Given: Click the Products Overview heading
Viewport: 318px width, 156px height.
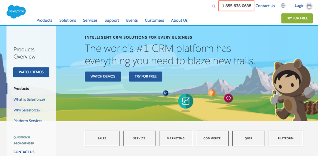Looking at the screenshot, I should pyautogui.click(x=25, y=53).
